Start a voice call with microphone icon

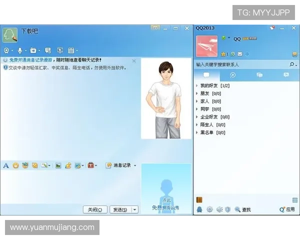tap(20, 50)
